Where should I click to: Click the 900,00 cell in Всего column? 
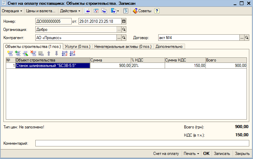[226, 66]
